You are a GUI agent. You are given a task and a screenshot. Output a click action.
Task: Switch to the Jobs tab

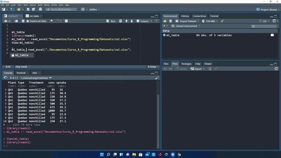(x=35, y=73)
